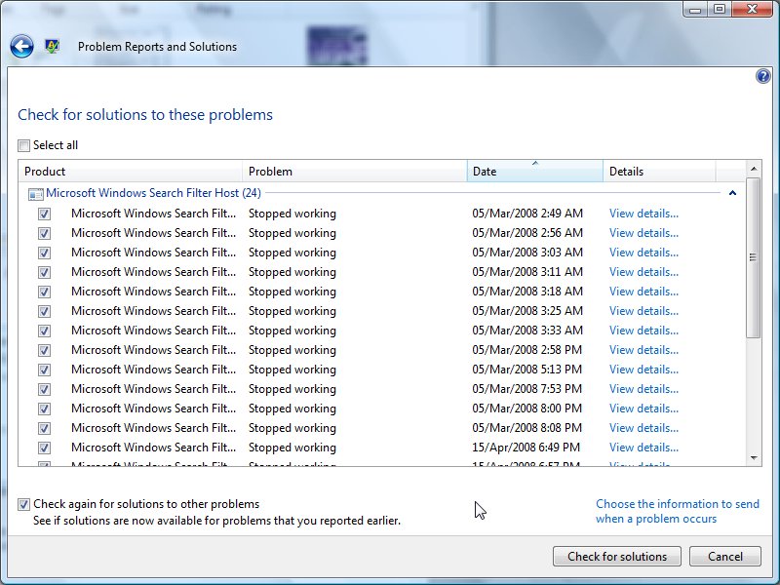This screenshot has height=585, width=780.
Task: Collapse the Search Filter Host group chevron
Action: click(732, 193)
